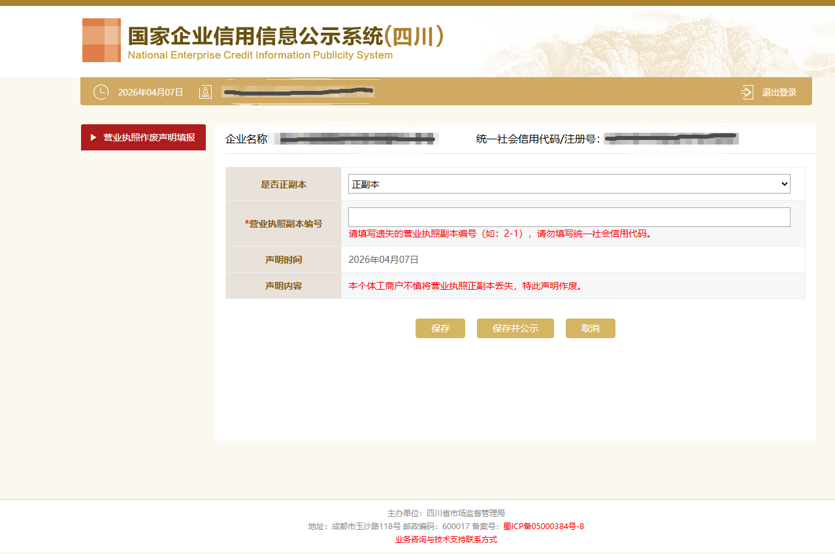Click the clock icon beside the date
835x554 pixels.
click(101, 92)
